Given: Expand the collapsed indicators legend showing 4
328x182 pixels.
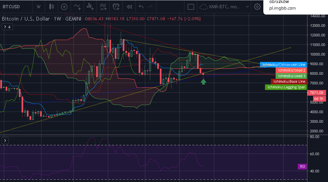Looking at the screenshot, I should [7, 27].
